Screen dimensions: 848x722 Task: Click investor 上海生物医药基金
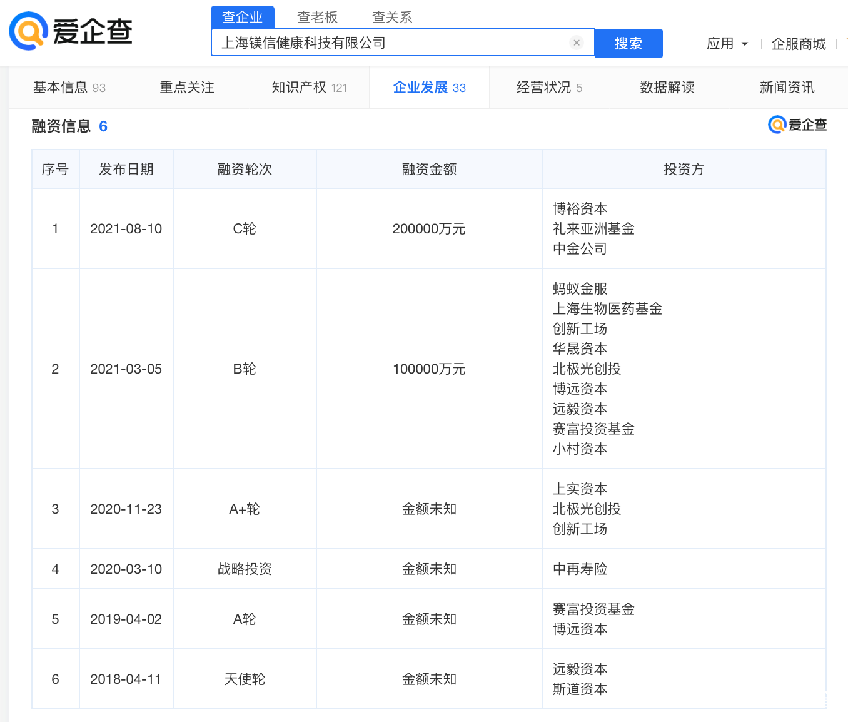pyautogui.click(x=607, y=309)
